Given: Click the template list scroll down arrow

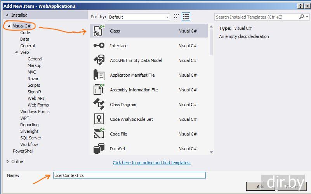Looking at the screenshot, I should [212, 152].
